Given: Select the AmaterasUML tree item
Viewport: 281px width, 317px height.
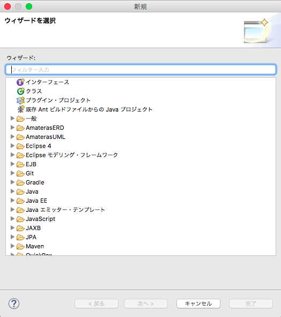Looking at the screenshot, I should [46, 137].
